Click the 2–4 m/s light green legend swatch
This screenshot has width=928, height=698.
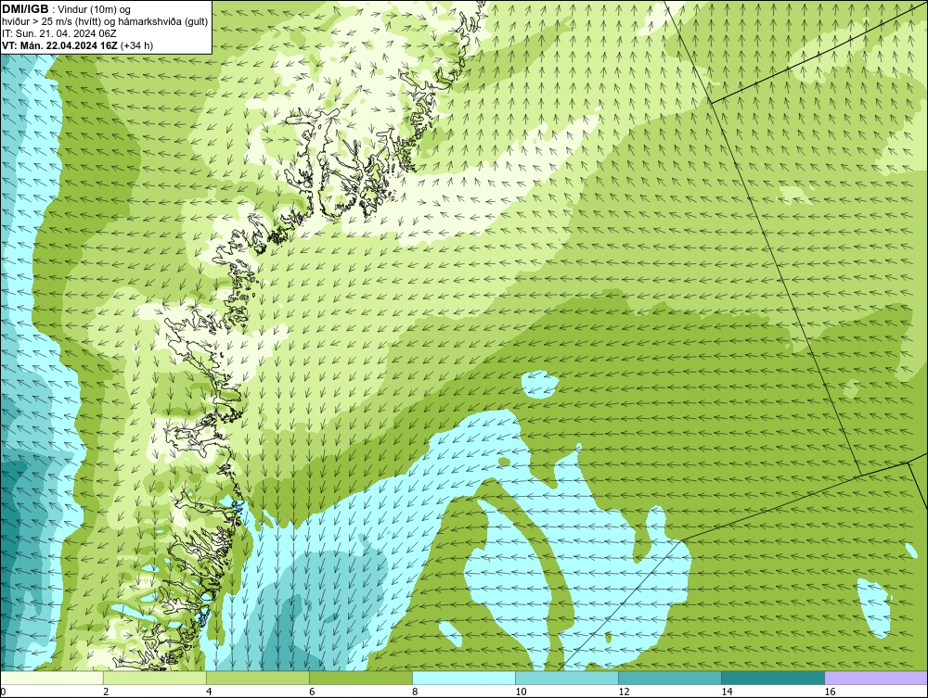[x=155, y=678]
